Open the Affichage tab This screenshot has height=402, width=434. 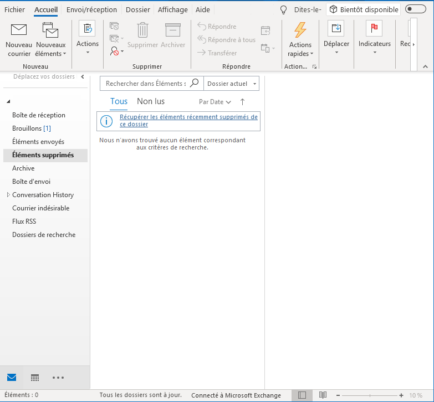tap(173, 9)
